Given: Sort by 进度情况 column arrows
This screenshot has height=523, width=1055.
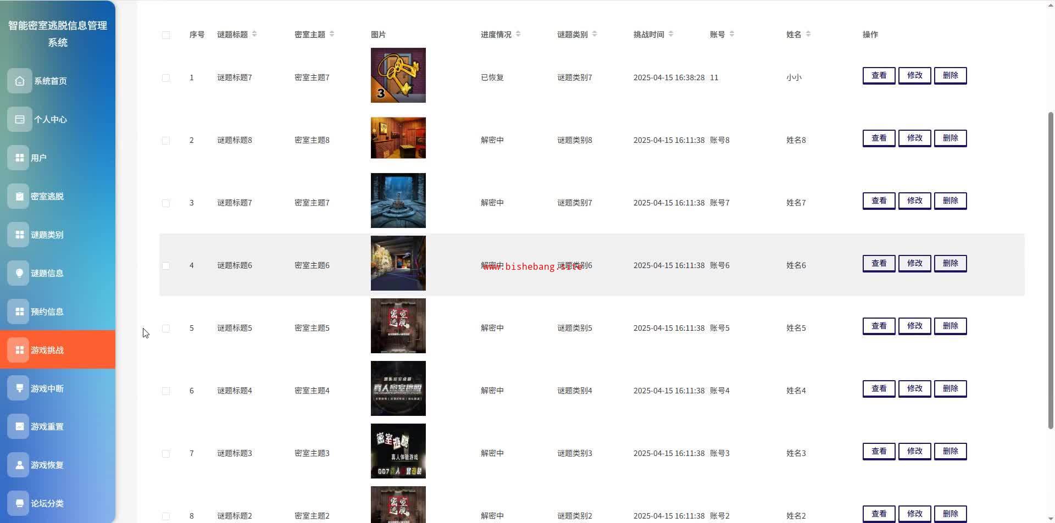Looking at the screenshot, I should 518,34.
